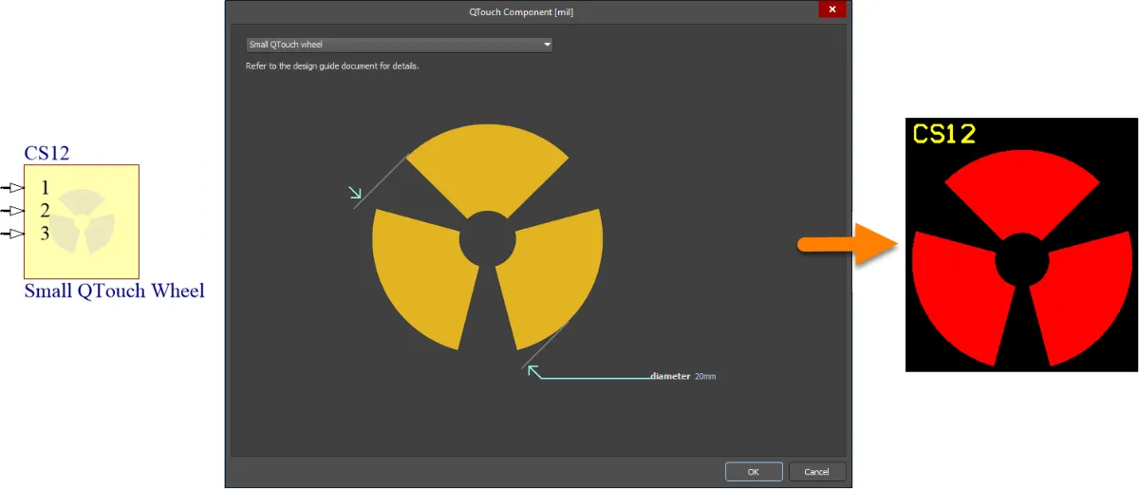Select the yellow CS12 designator on PCB
The height and width of the screenshot is (489, 1139).
[x=944, y=134]
